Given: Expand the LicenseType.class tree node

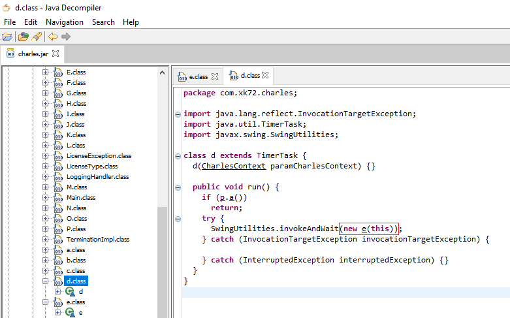Looking at the screenshot, I should click(45, 166).
